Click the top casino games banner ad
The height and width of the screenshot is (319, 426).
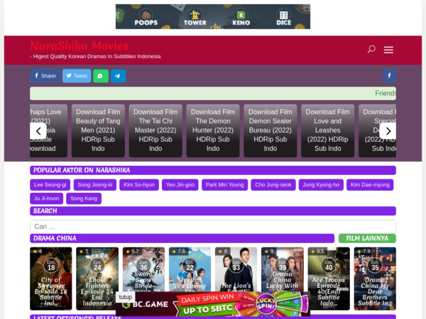point(213,16)
